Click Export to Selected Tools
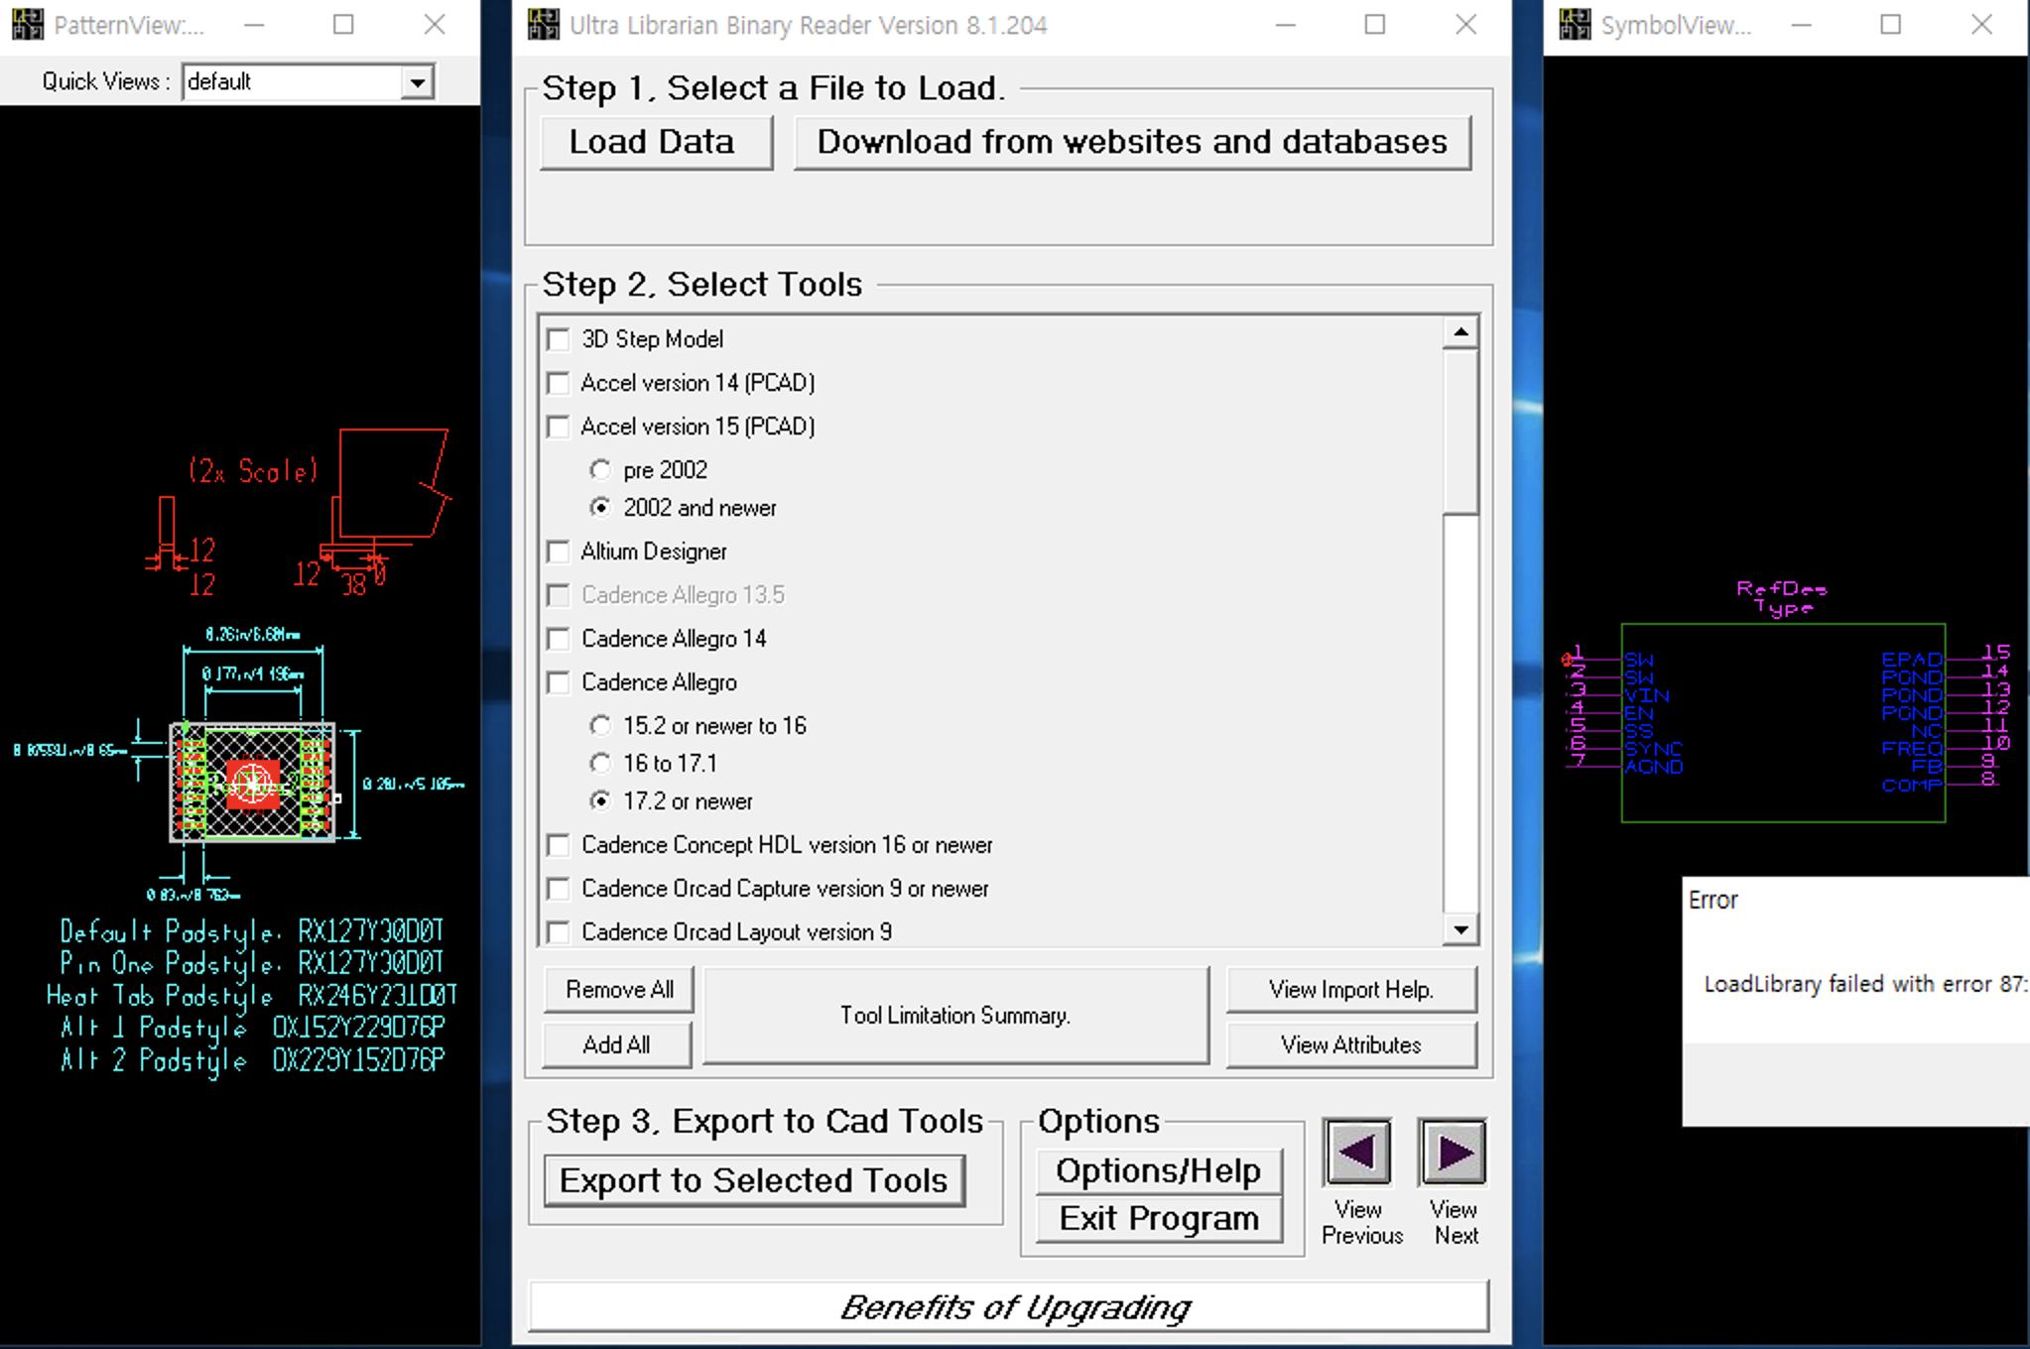 click(754, 1180)
